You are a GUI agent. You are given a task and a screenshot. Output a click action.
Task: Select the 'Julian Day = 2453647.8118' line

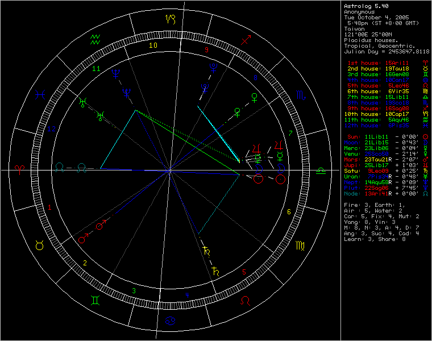387,52
